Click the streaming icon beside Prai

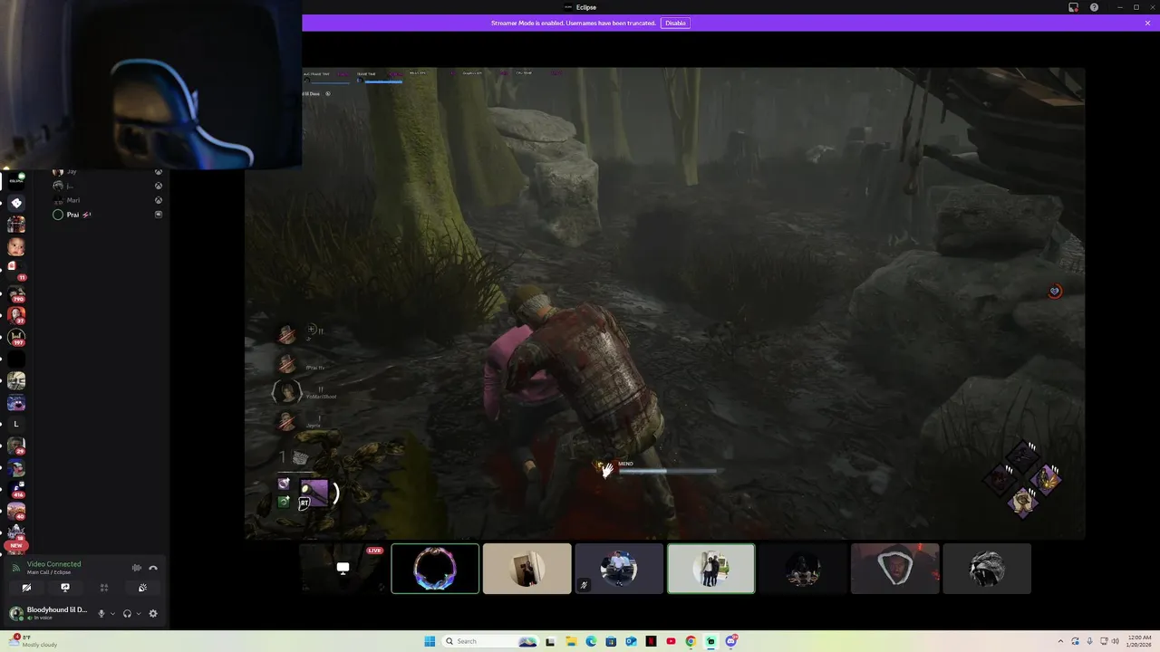point(159,215)
